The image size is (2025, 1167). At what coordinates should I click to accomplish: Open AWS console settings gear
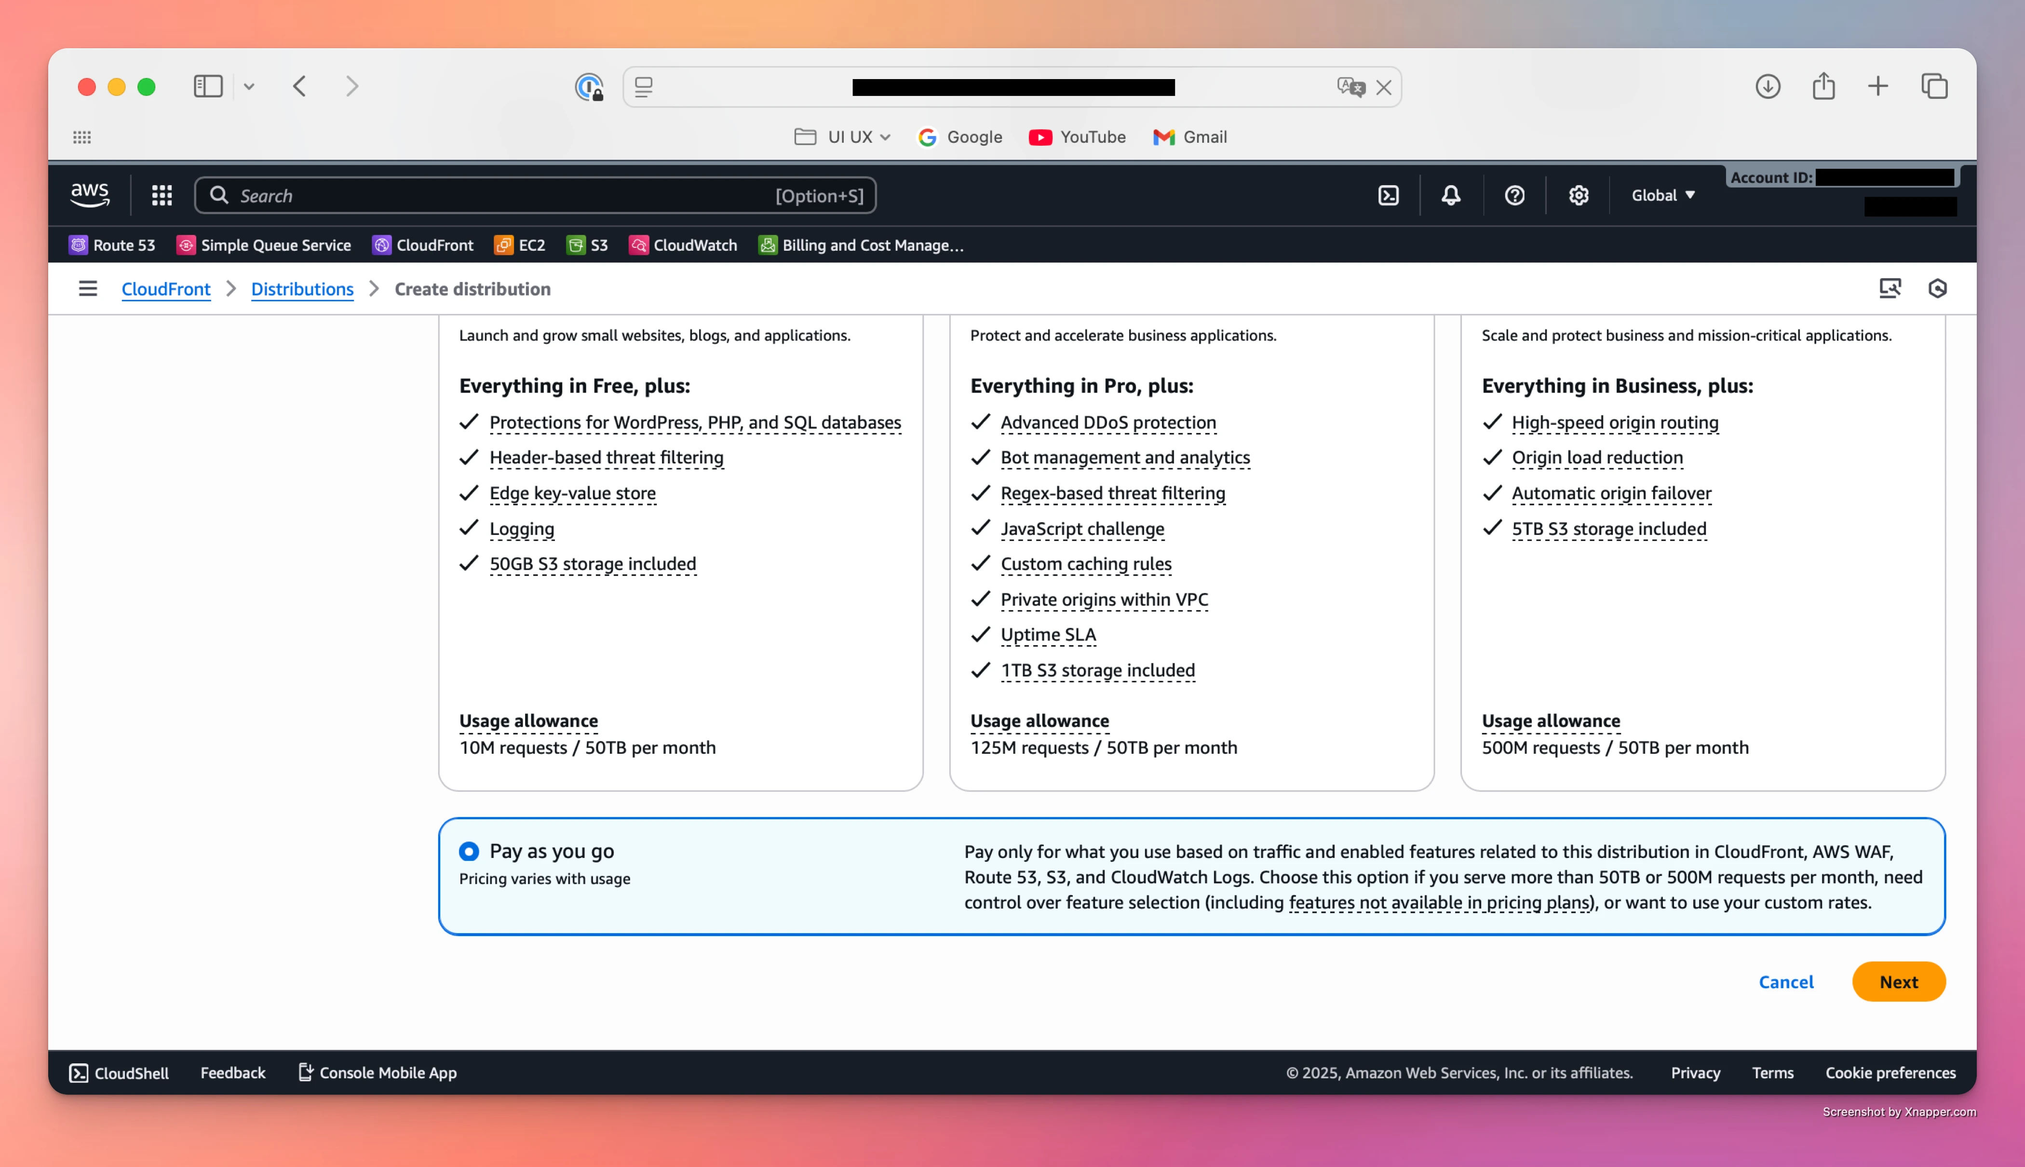click(x=1578, y=196)
